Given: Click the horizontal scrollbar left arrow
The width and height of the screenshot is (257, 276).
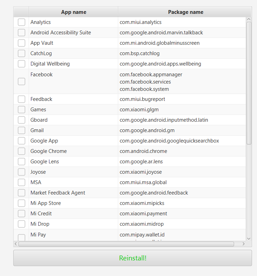Looking at the screenshot, I should point(16,244).
